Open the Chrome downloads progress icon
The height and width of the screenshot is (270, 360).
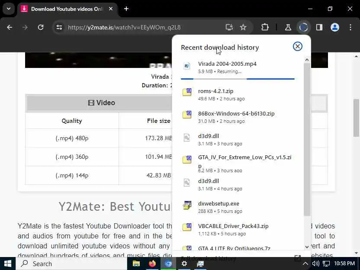(x=303, y=28)
